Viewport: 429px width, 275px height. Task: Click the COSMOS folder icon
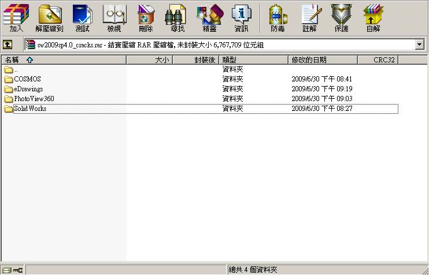(9, 79)
